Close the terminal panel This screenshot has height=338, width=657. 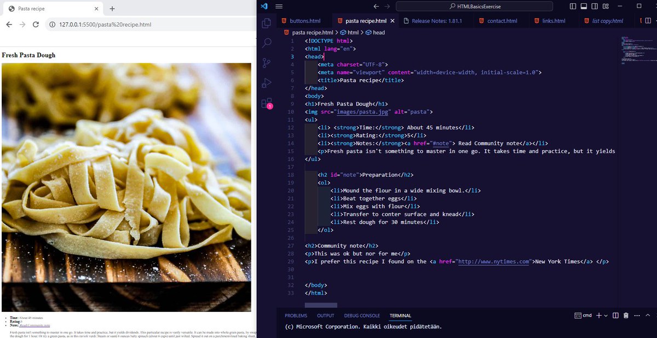tap(656, 316)
